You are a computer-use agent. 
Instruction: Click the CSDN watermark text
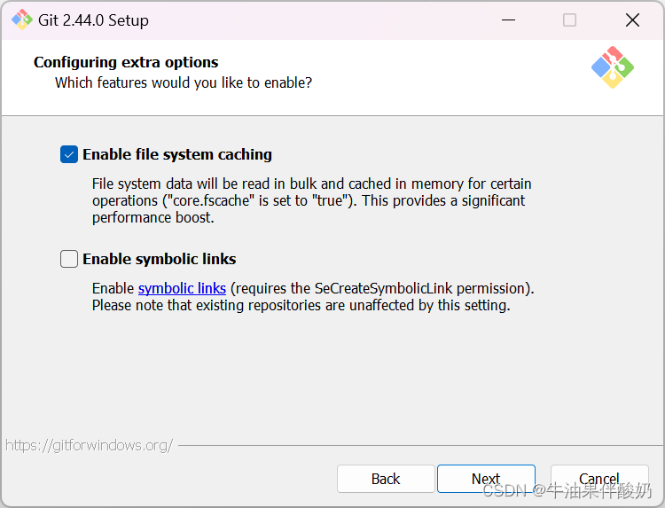click(567, 490)
